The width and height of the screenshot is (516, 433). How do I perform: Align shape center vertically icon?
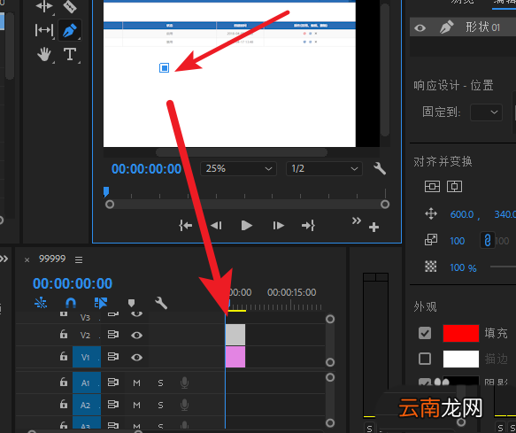[x=432, y=186]
